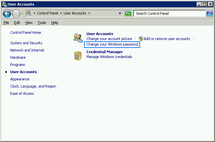
Task: Go to Control Panel Home
Action: pos(26,32)
